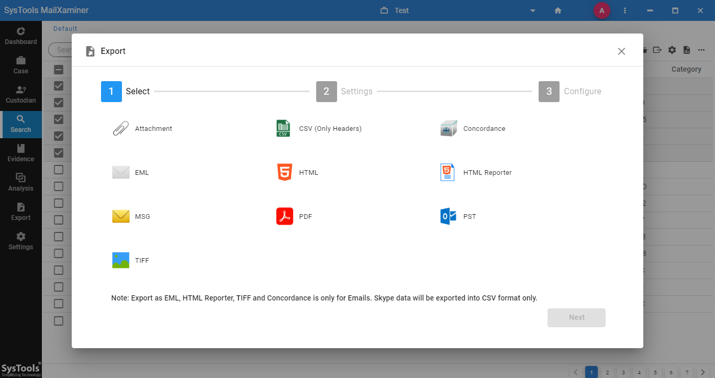715x378 pixels.
Task: Open Analysis in the sidebar
Action: pyautogui.click(x=21, y=183)
